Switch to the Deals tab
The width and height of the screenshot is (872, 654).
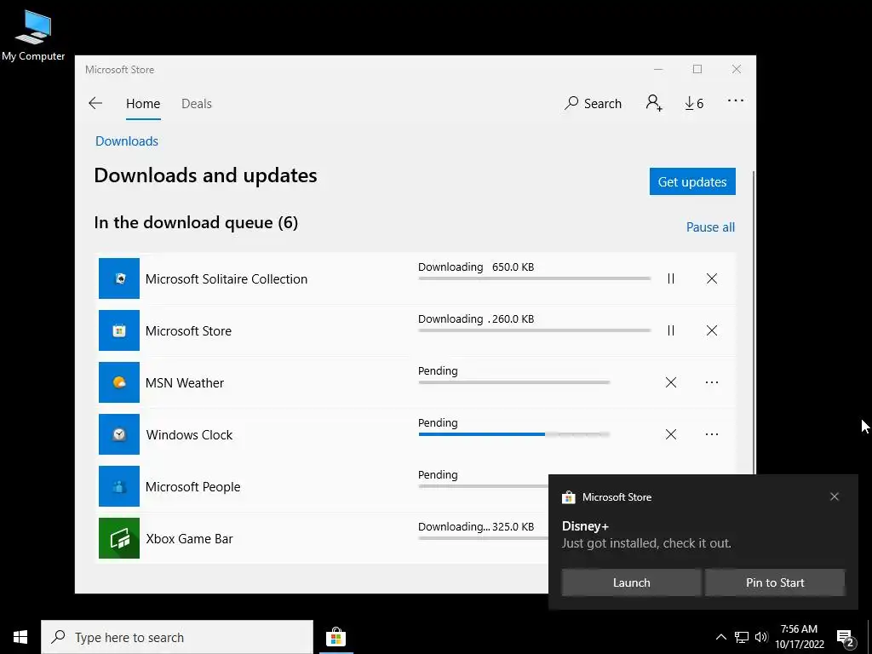point(197,103)
